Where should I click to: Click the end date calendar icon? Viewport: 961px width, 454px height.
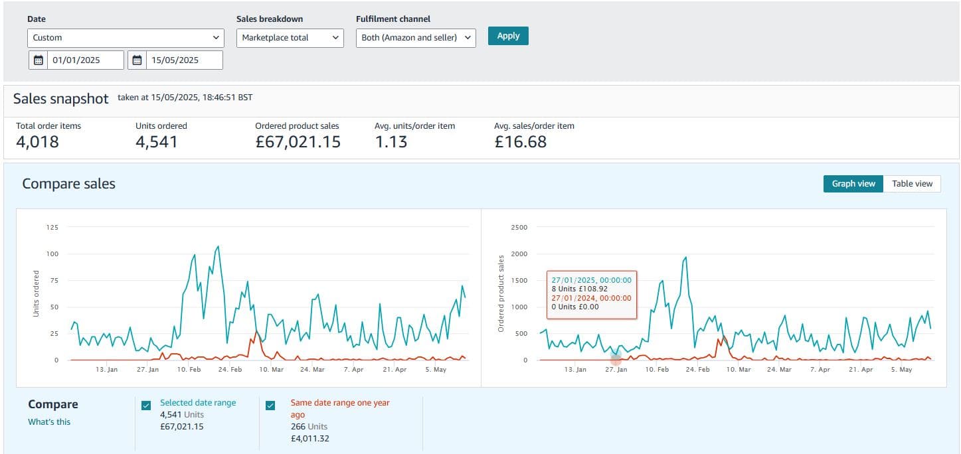pyautogui.click(x=137, y=60)
